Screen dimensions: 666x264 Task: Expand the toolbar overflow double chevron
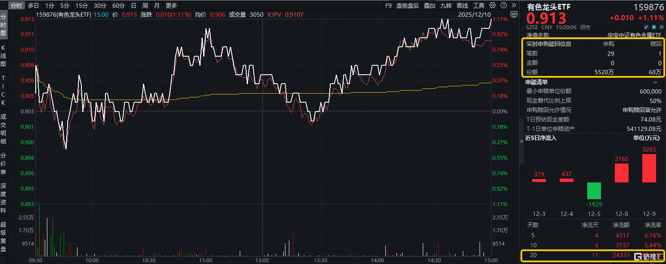514,6
